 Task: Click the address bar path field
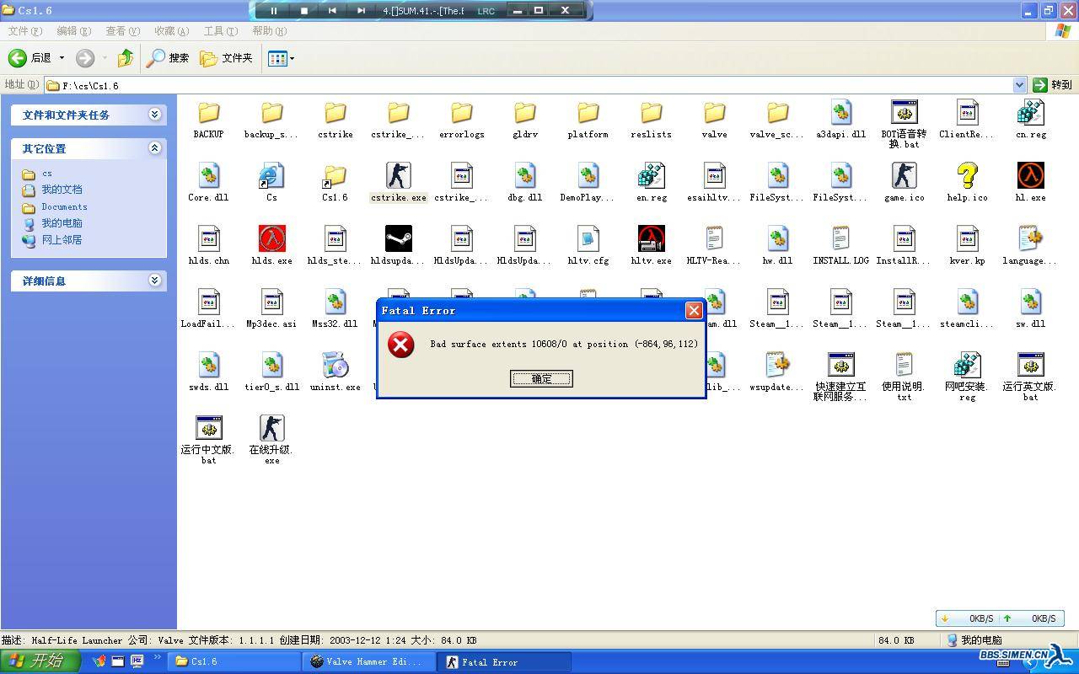pyautogui.click(x=529, y=85)
